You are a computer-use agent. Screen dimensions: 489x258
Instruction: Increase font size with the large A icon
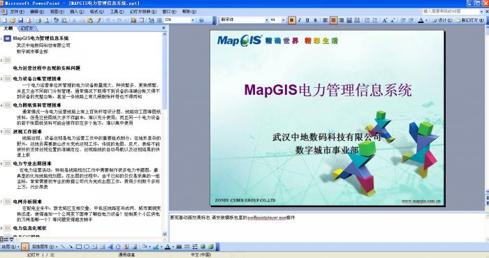[385, 20]
